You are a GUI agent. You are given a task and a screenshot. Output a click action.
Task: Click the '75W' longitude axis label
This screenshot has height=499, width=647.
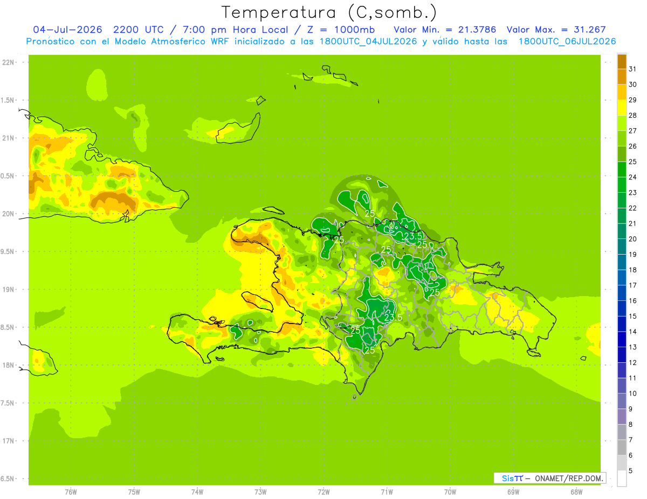point(134,492)
